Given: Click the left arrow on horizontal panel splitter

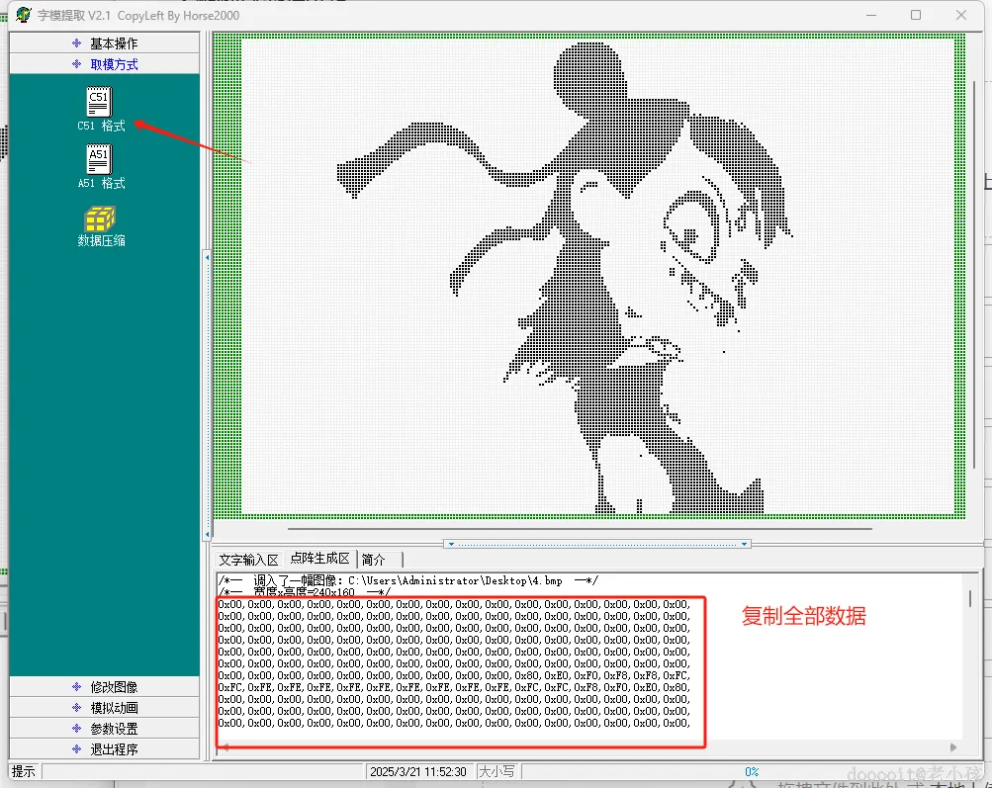Looking at the screenshot, I should [x=451, y=544].
